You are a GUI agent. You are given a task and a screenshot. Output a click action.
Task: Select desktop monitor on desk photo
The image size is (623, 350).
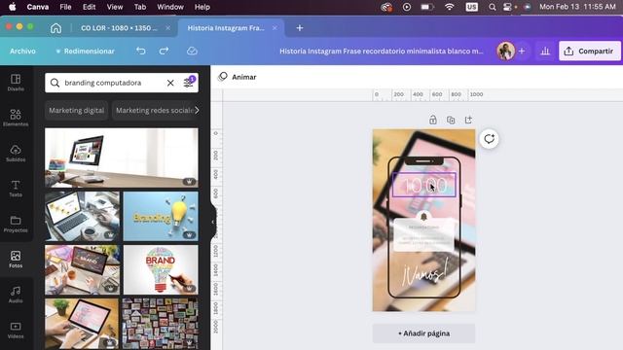pos(122,157)
